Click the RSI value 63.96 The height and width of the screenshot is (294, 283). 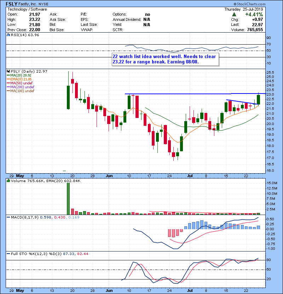point(34,35)
